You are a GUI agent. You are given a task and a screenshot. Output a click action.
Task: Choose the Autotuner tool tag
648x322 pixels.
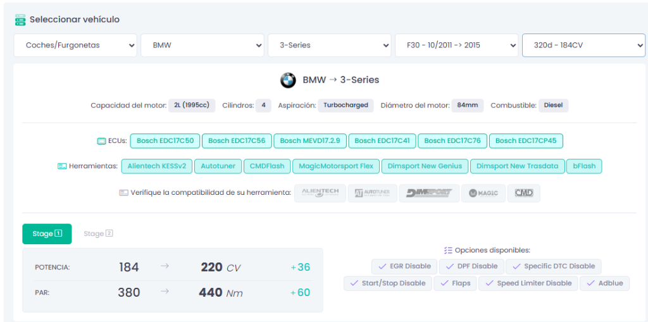[x=218, y=166]
